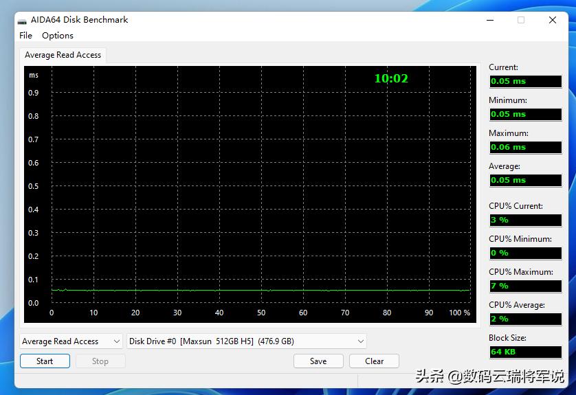Open the File menu
Screen dimensions: 576x395
pyautogui.click(x=25, y=36)
